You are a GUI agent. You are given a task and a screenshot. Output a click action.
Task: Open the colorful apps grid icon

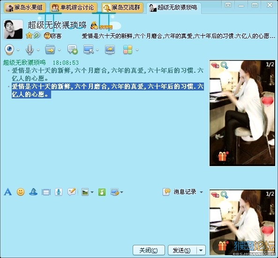(x=128, y=50)
